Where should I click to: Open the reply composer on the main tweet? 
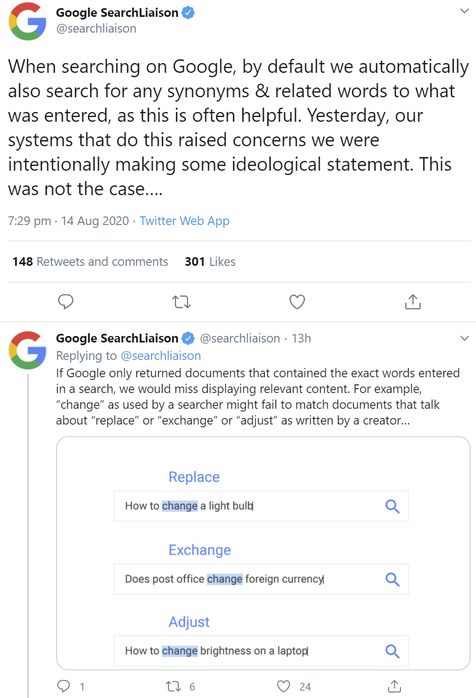click(65, 301)
